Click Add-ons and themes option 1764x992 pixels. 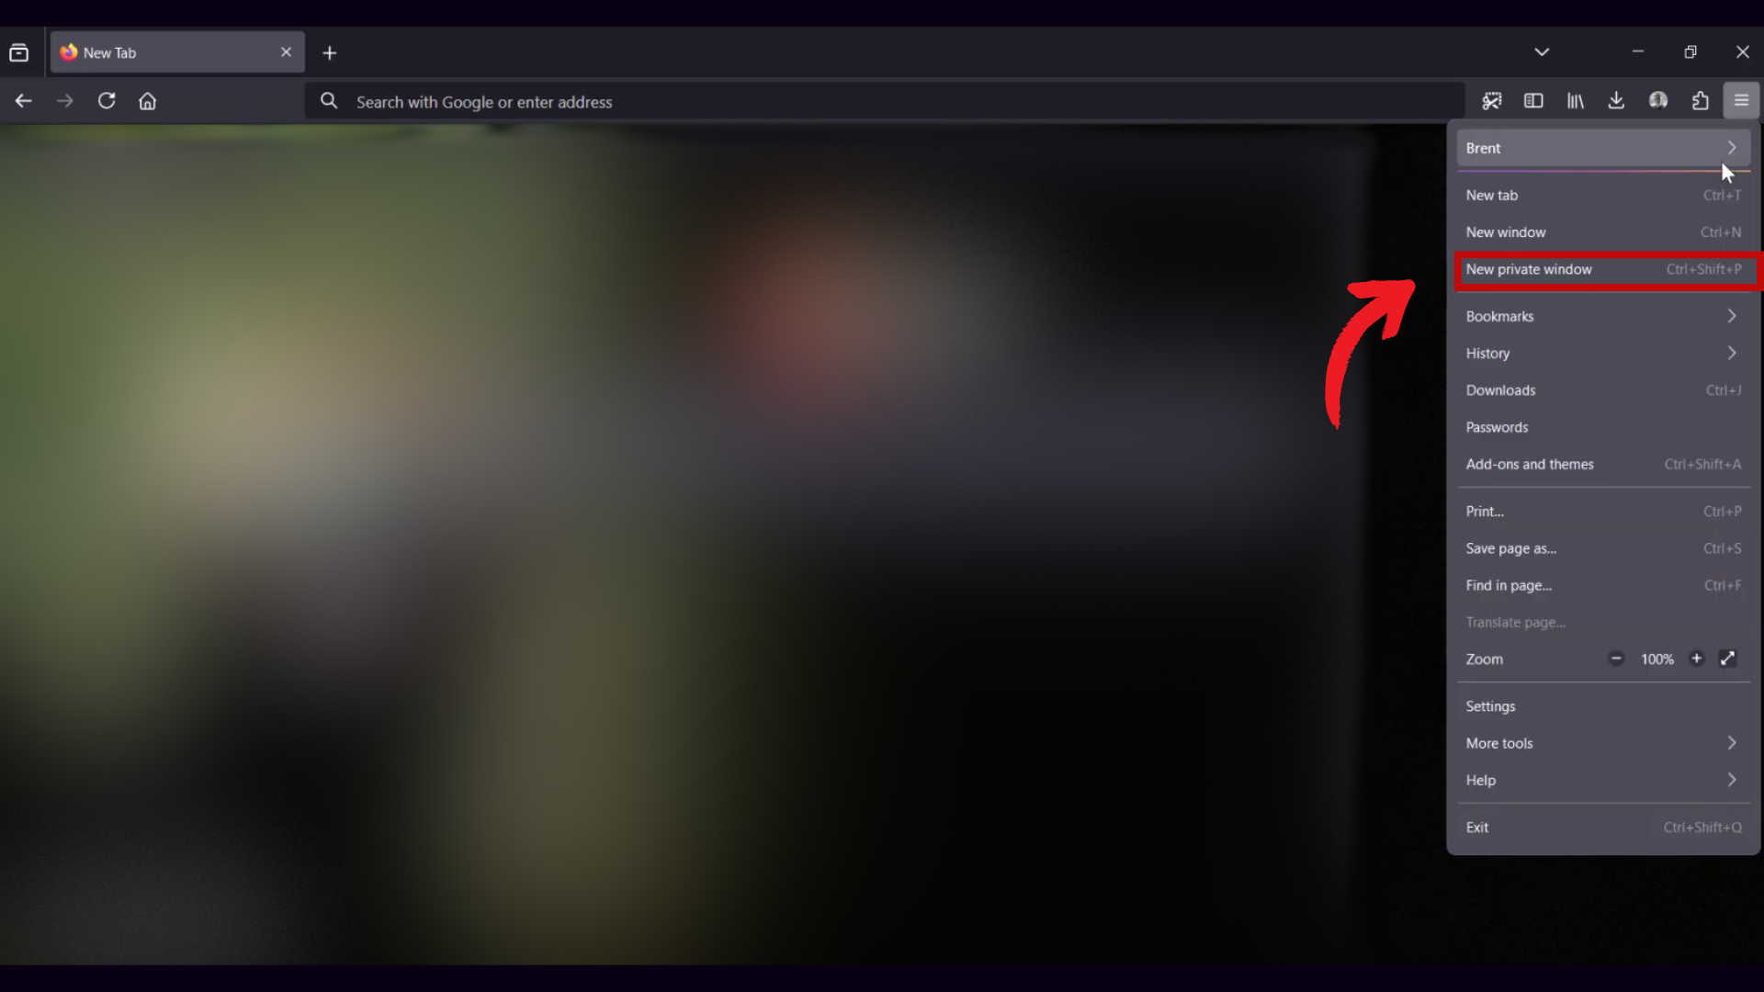1530,464
